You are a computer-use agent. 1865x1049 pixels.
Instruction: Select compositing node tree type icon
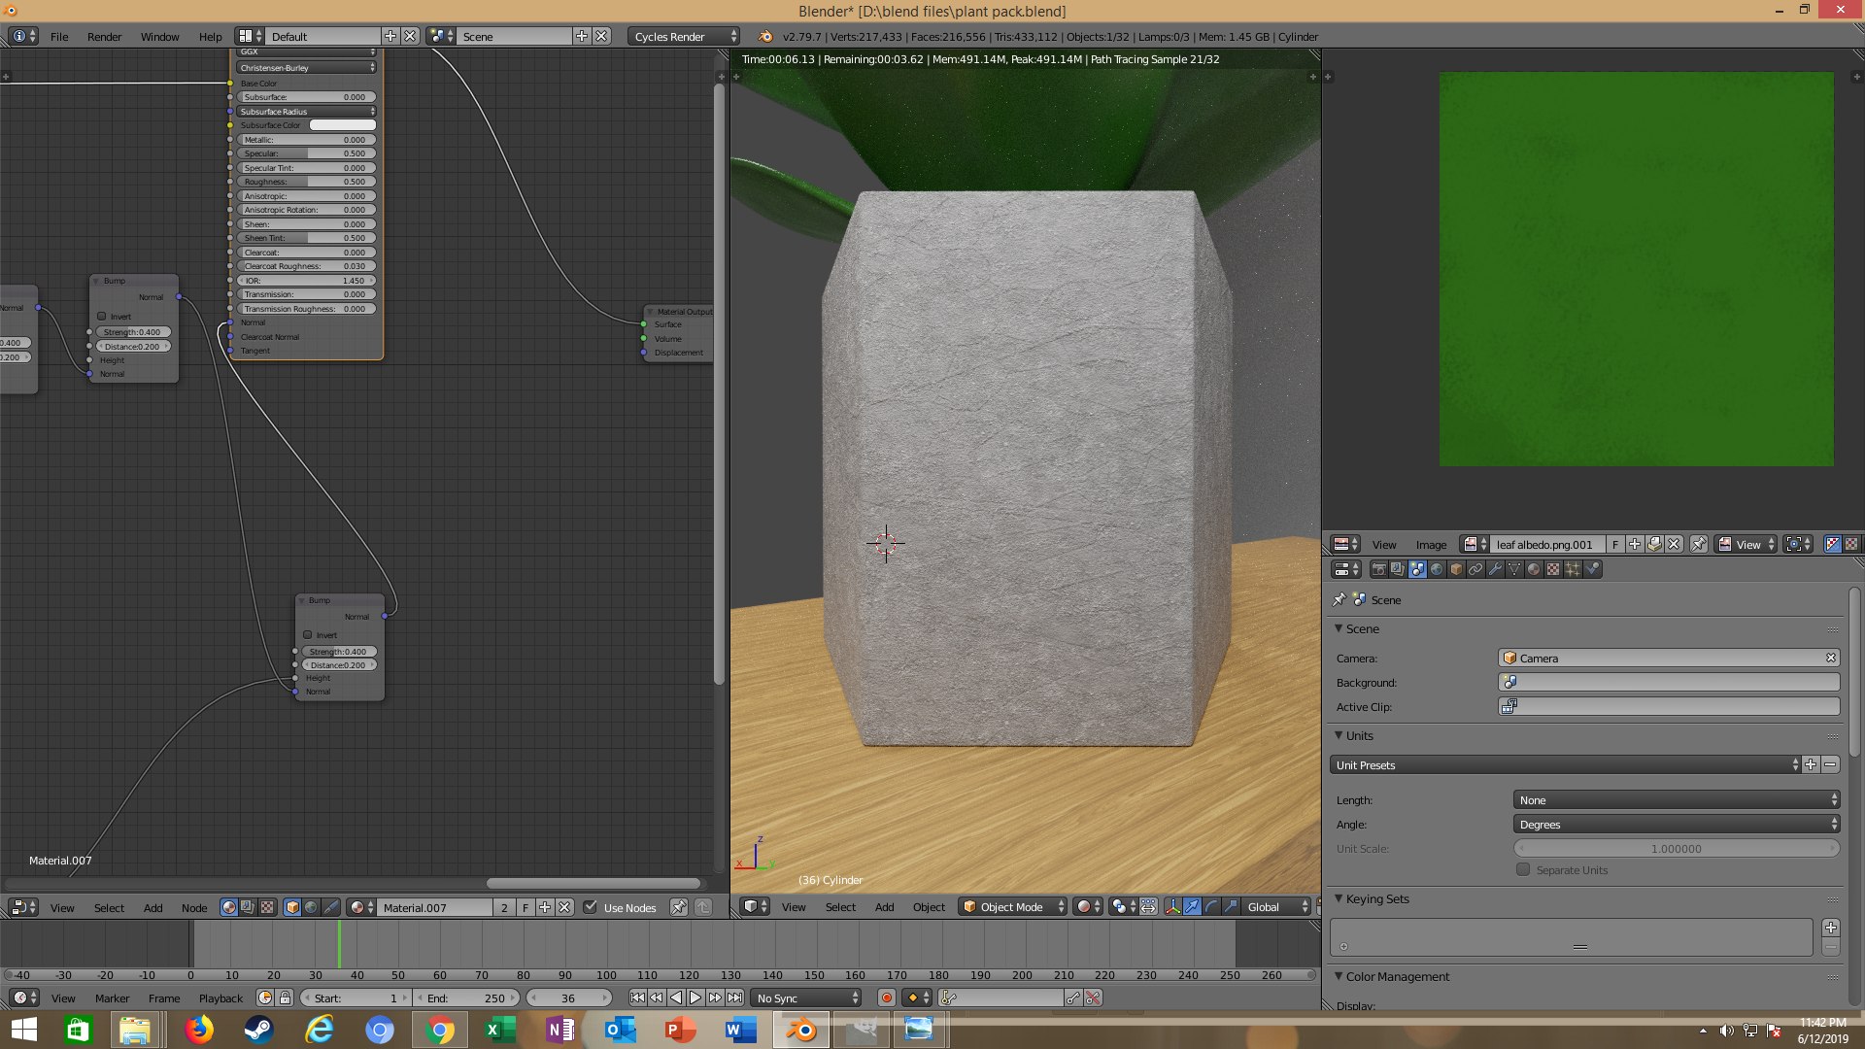tap(248, 907)
